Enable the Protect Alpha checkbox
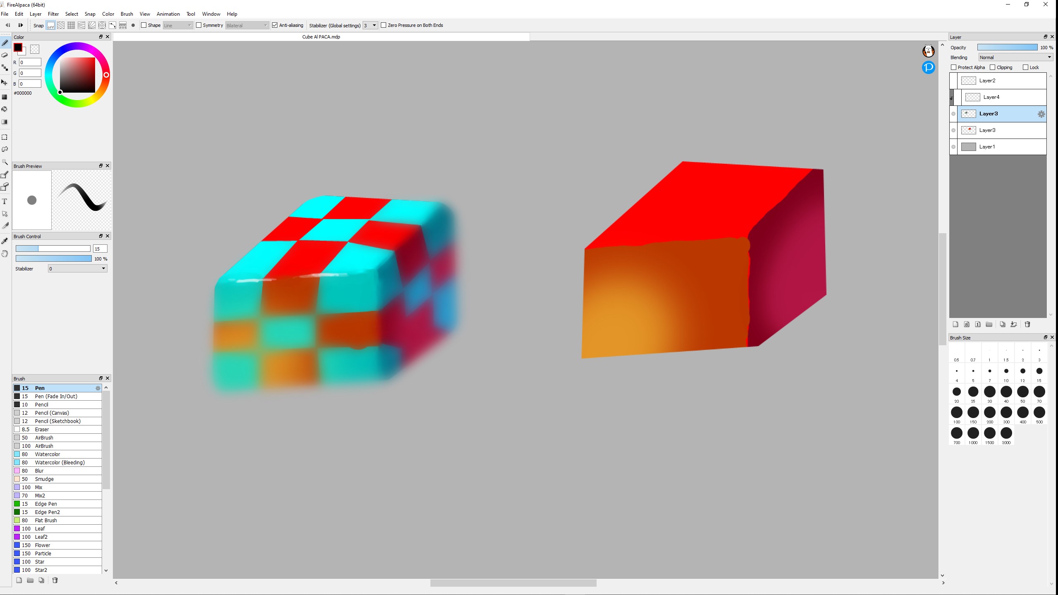The height and width of the screenshot is (595, 1058). coord(954,67)
